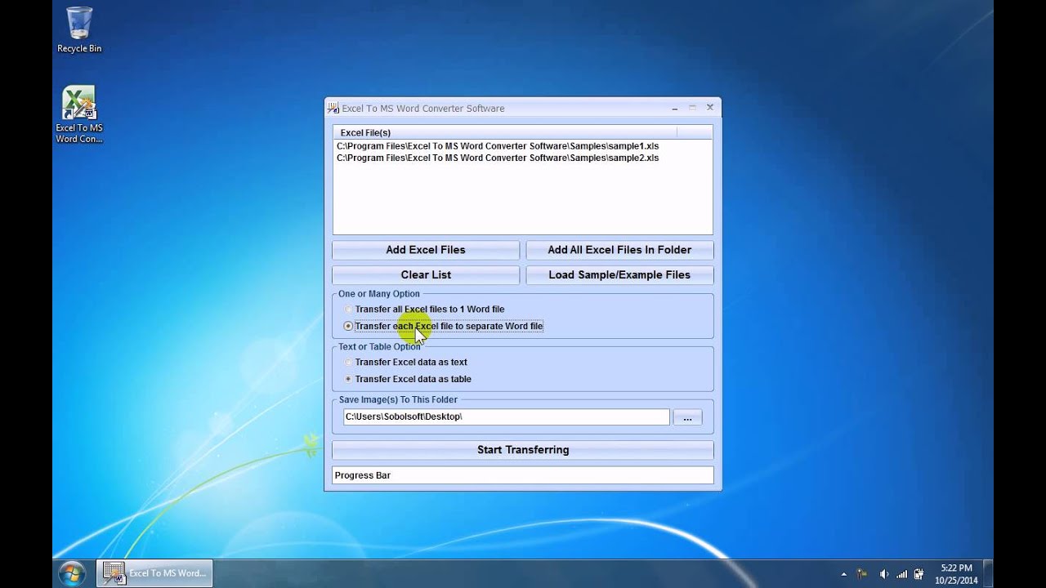Open the Action Center flag icon

(x=862, y=573)
